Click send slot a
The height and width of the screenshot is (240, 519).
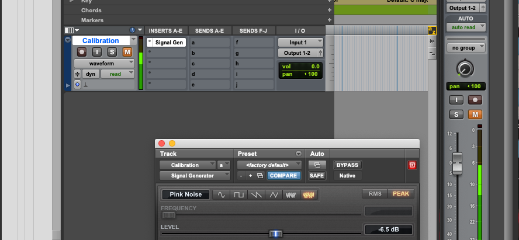(210, 42)
